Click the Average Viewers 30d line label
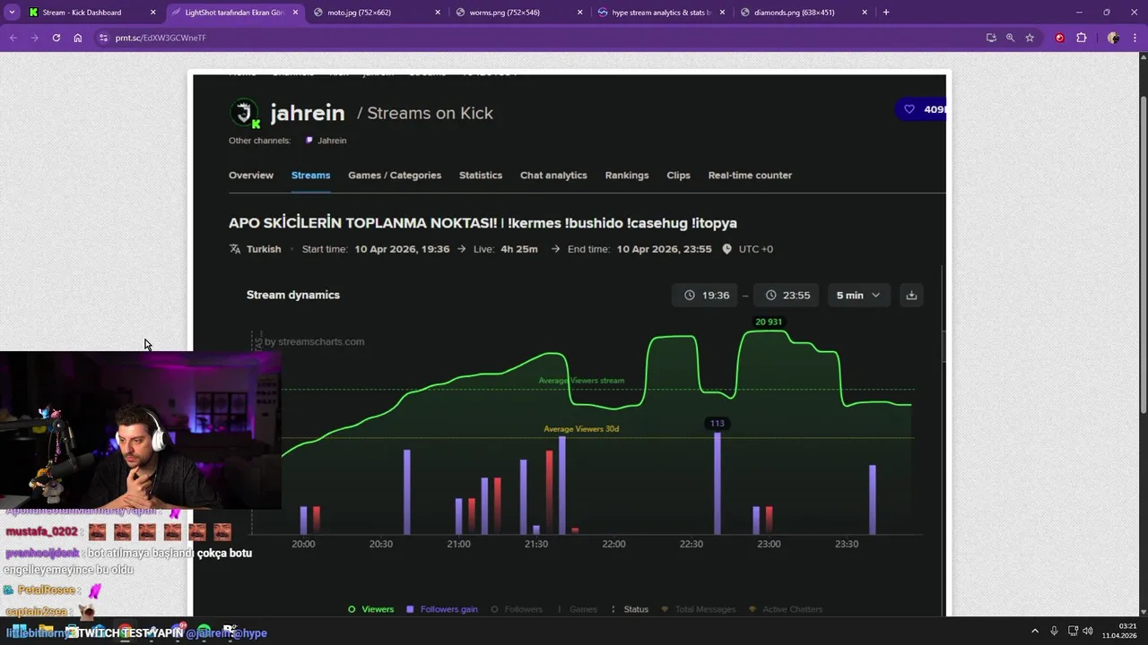 tap(581, 429)
